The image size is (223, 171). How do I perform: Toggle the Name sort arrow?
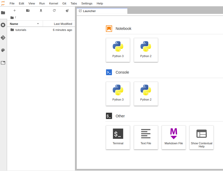(x=38, y=24)
